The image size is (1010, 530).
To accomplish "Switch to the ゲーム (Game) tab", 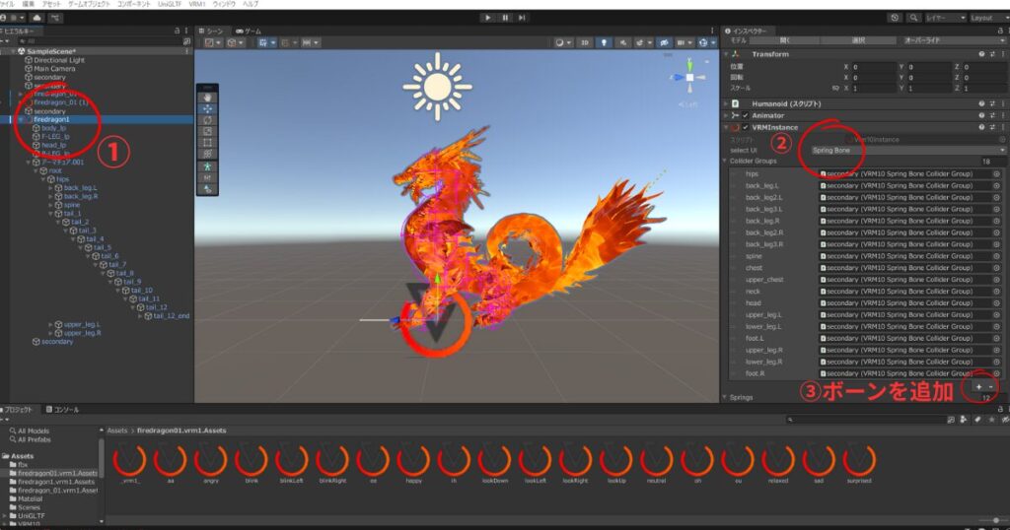I will click(x=249, y=31).
